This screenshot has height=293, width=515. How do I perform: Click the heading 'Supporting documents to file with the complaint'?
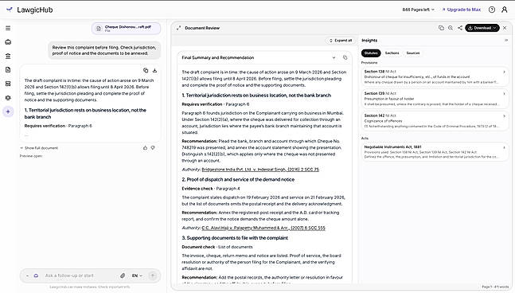point(235,238)
